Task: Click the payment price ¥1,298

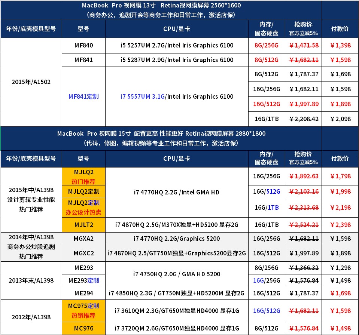Action: [x=340, y=268]
